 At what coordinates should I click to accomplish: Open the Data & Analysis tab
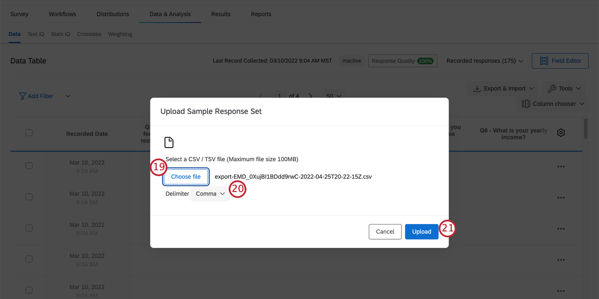170,14
